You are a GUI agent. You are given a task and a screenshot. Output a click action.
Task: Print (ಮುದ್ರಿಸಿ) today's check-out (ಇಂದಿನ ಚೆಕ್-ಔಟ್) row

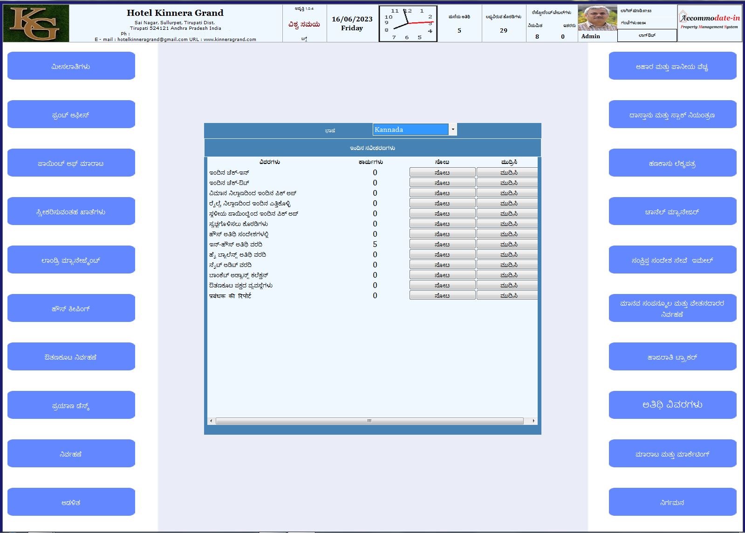point(507,183)
